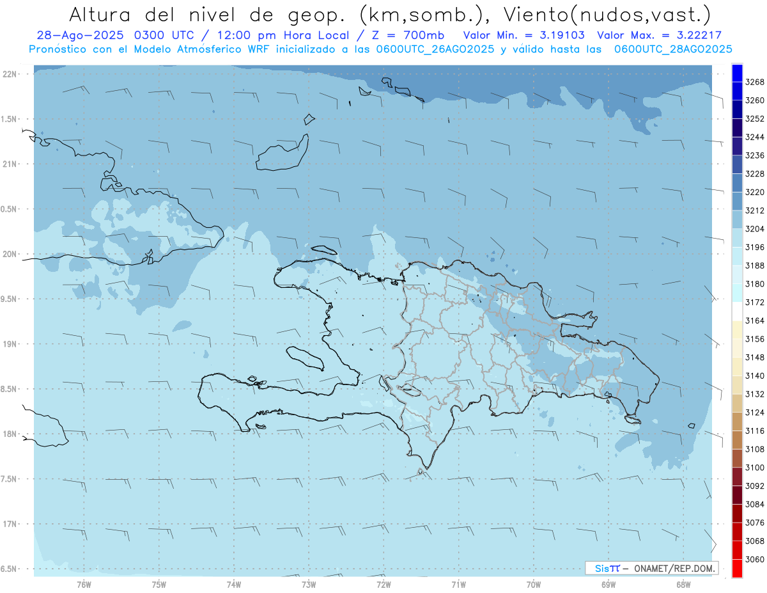Click the 75W longitude label
Screen dimensions: 767x593
click(x=159, y=585)
